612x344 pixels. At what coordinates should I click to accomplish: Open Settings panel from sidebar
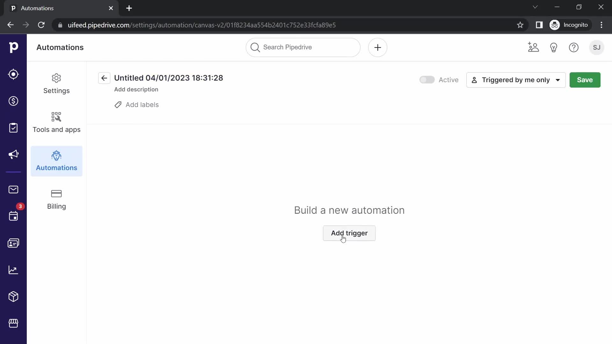pyautogui.click(x=56, y=83)
